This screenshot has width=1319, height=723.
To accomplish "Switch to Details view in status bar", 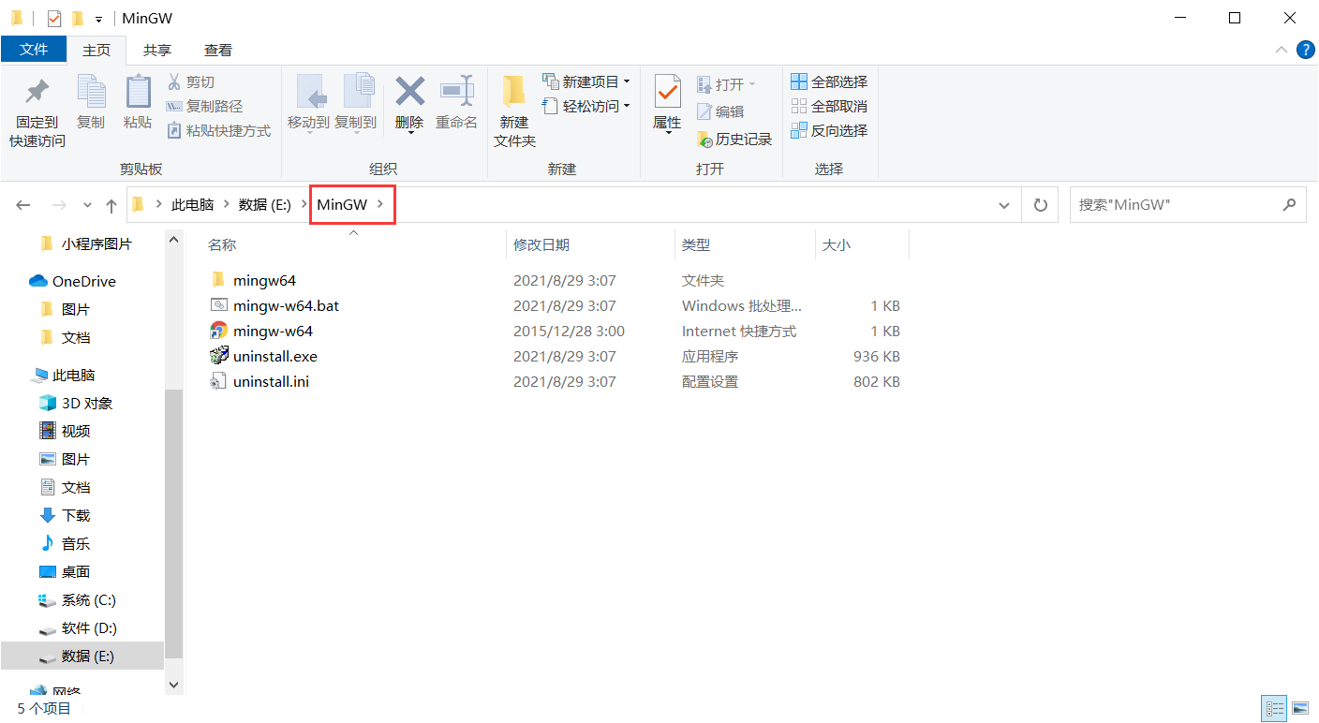I will click(x=1274, y=708).
